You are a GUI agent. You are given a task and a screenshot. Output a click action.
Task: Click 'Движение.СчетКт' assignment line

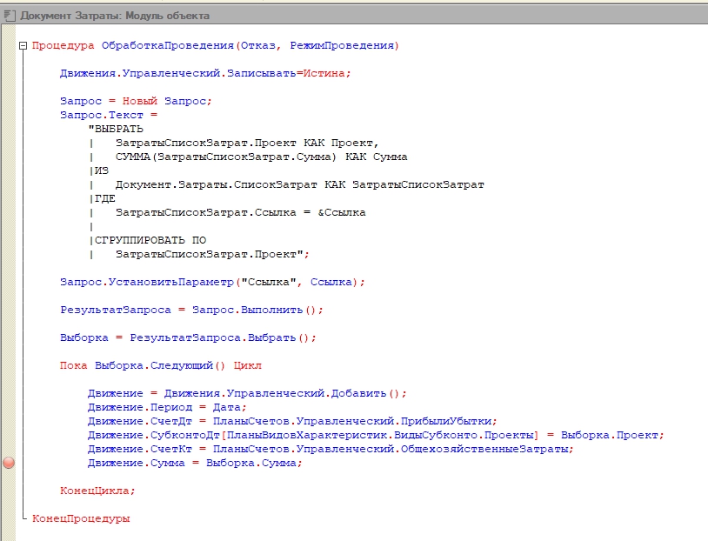[x=331, y=450]
